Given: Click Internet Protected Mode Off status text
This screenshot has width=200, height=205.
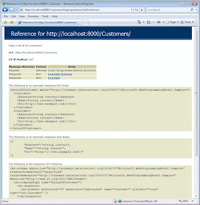Looking at the screenshot, I should tap(139, 201).
